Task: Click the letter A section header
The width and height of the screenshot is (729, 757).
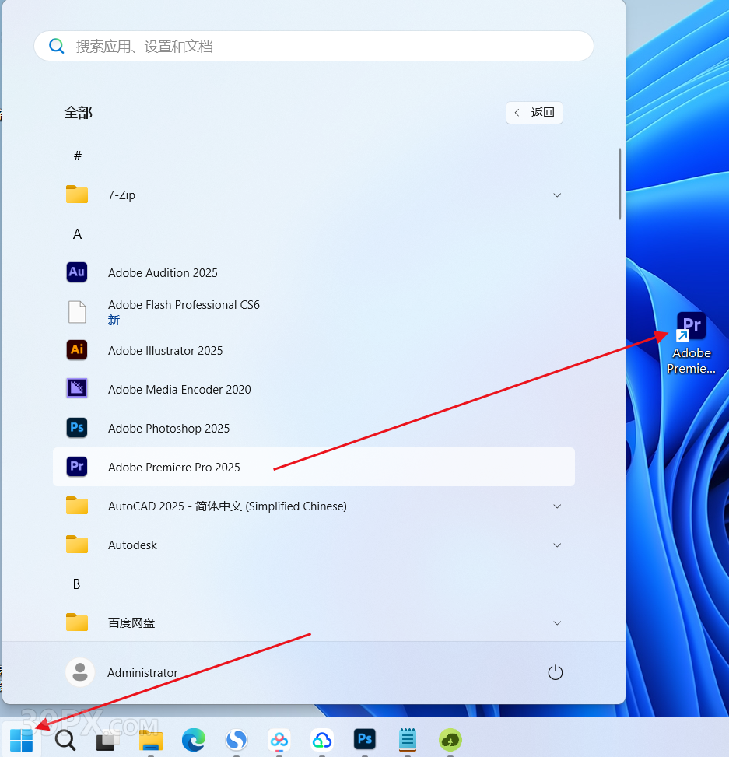Action: tap(77, 234)
